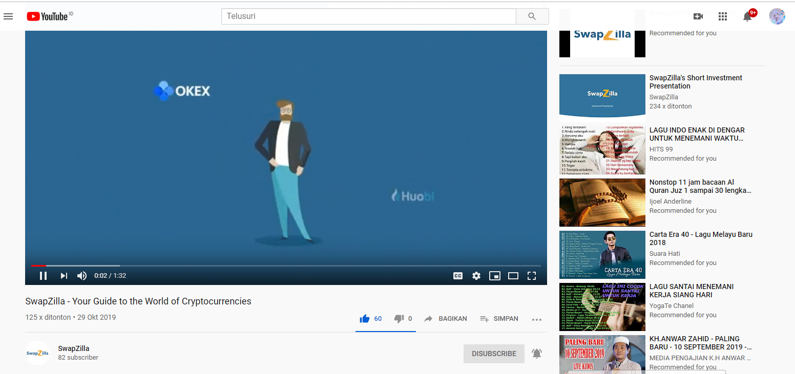Enter fullscreen mode
Viewport: 795px width, 374px height.
532,276
